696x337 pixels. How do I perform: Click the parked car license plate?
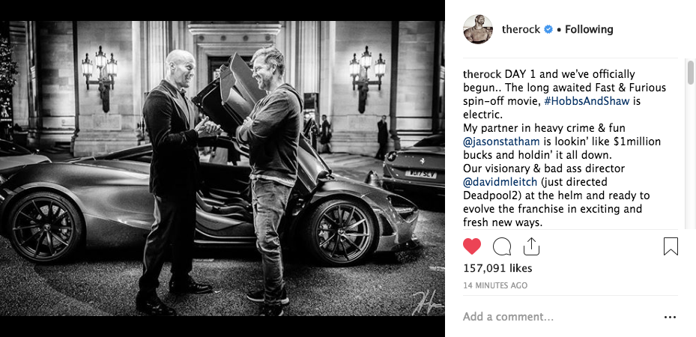coord(421,174)
